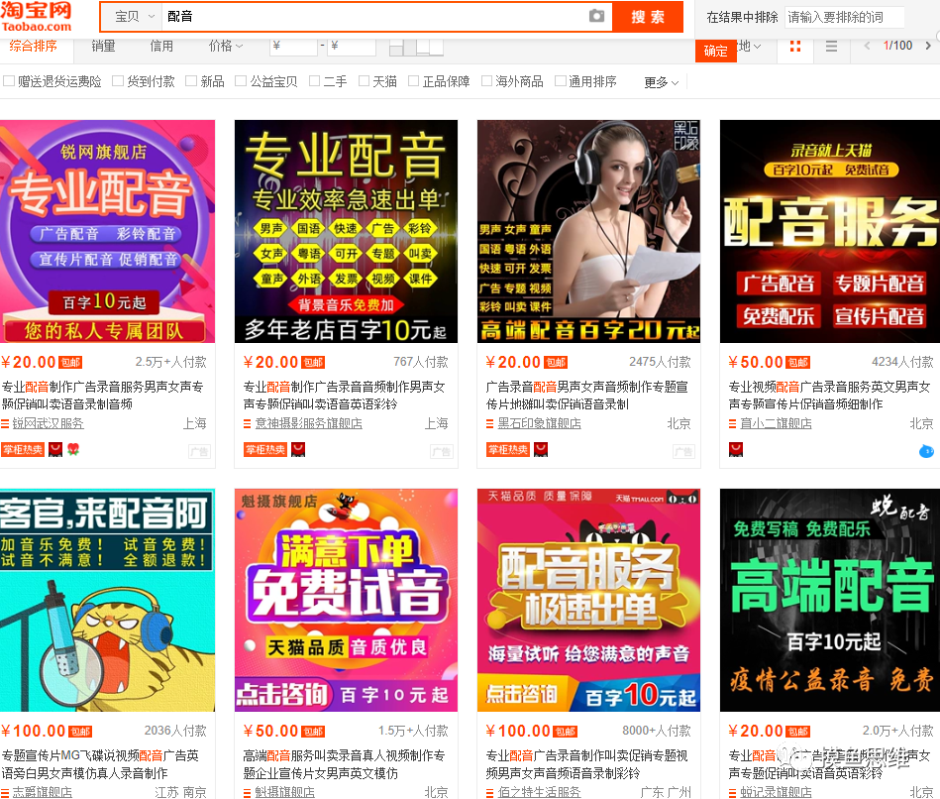This screenshot has width=940, height=799.
Task: Sort results by 信用
Action: tap(161, 47)
